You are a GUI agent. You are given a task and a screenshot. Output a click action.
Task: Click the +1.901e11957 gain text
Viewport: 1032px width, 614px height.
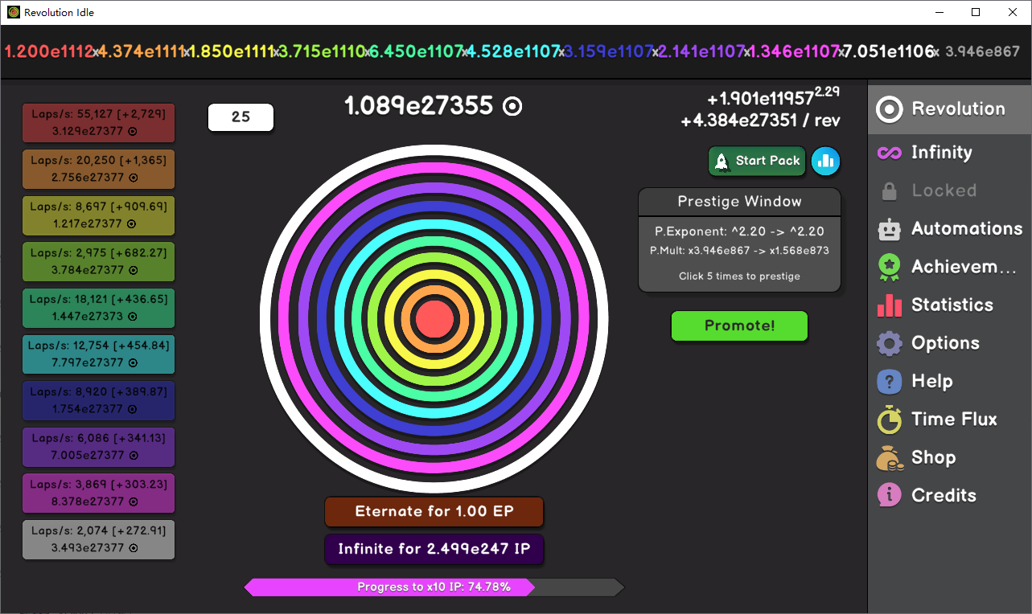coord(774,96)
